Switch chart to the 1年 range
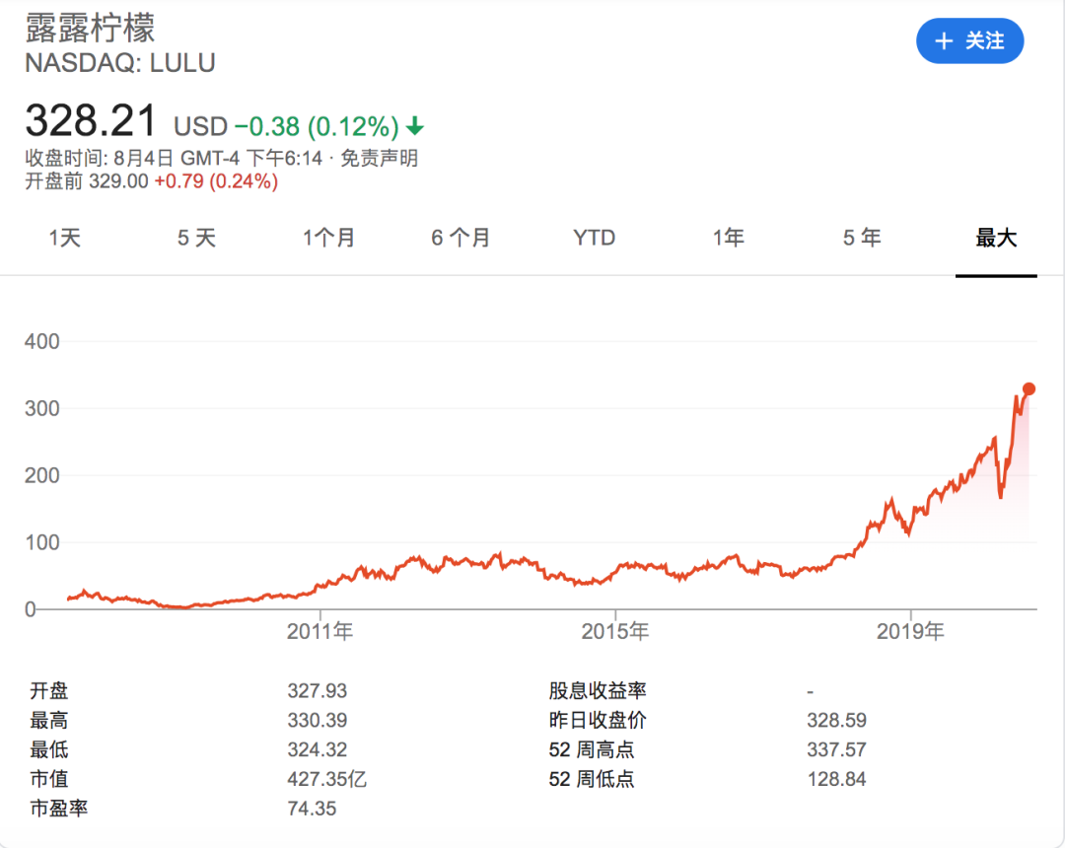 (729, 238)
